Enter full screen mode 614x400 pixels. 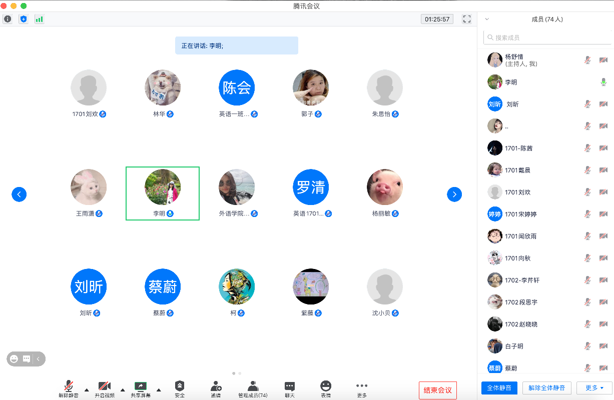coord(467,19)
